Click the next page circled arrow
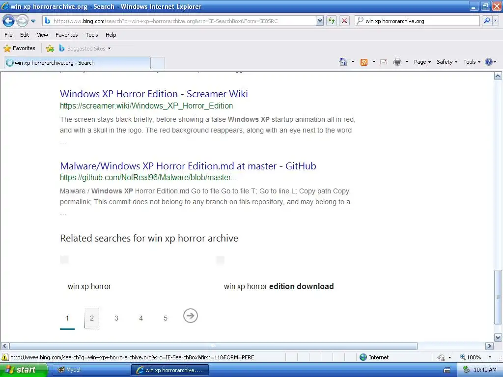 pos(191,316)
